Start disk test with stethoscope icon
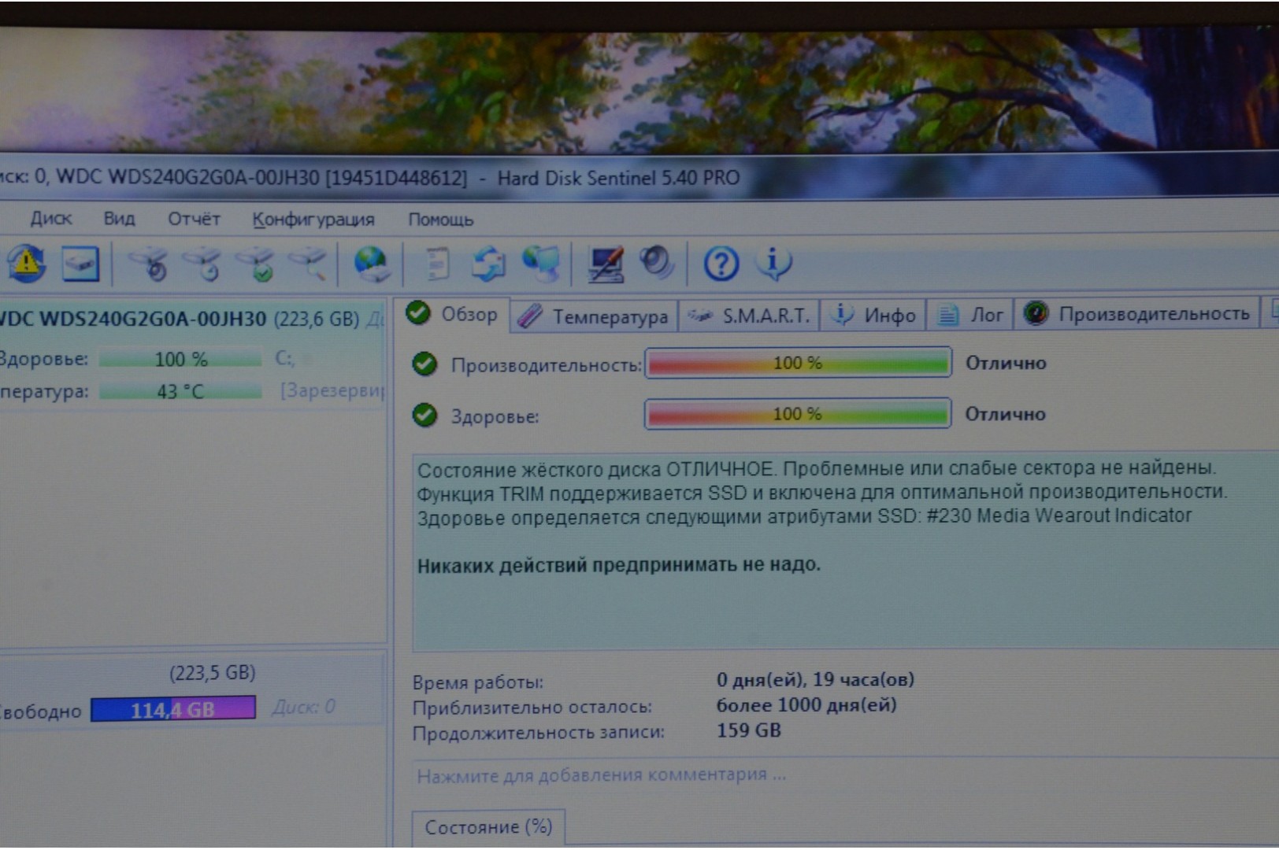1279x850 pixels. click(x=149, y=264)
